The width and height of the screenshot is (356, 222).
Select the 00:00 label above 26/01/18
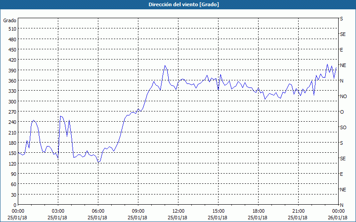pyautogui.click(x=338, y=211)
